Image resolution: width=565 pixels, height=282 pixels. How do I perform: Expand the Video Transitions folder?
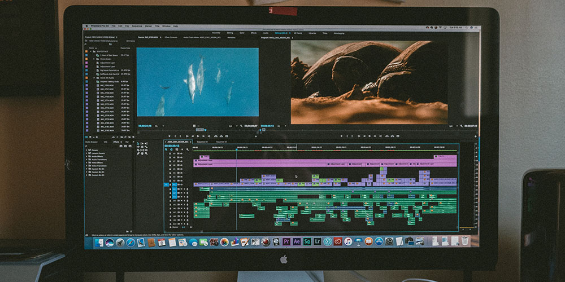[x=86, y=166]
